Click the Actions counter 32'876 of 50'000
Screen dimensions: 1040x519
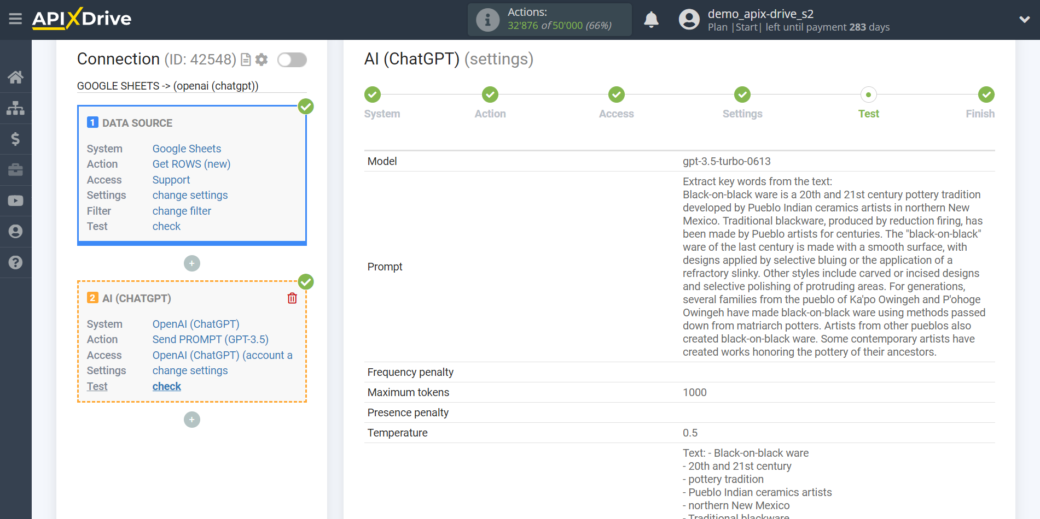point(560,26)
